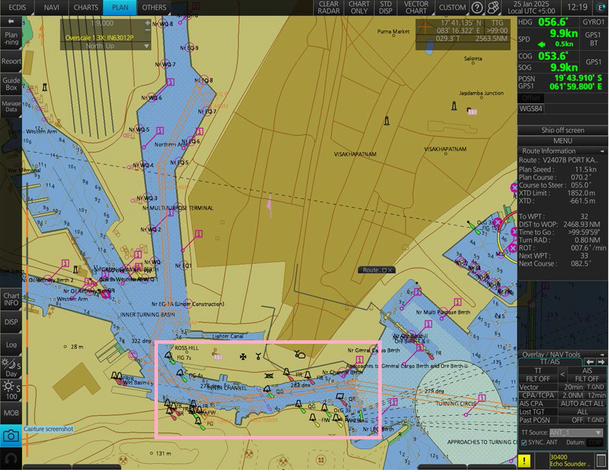Click the user profiles icon in top bar

tap(493, 8)
